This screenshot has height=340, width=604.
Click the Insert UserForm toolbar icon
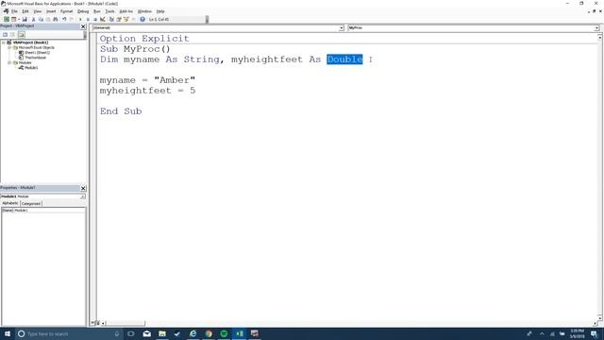[x=13, y=19]
